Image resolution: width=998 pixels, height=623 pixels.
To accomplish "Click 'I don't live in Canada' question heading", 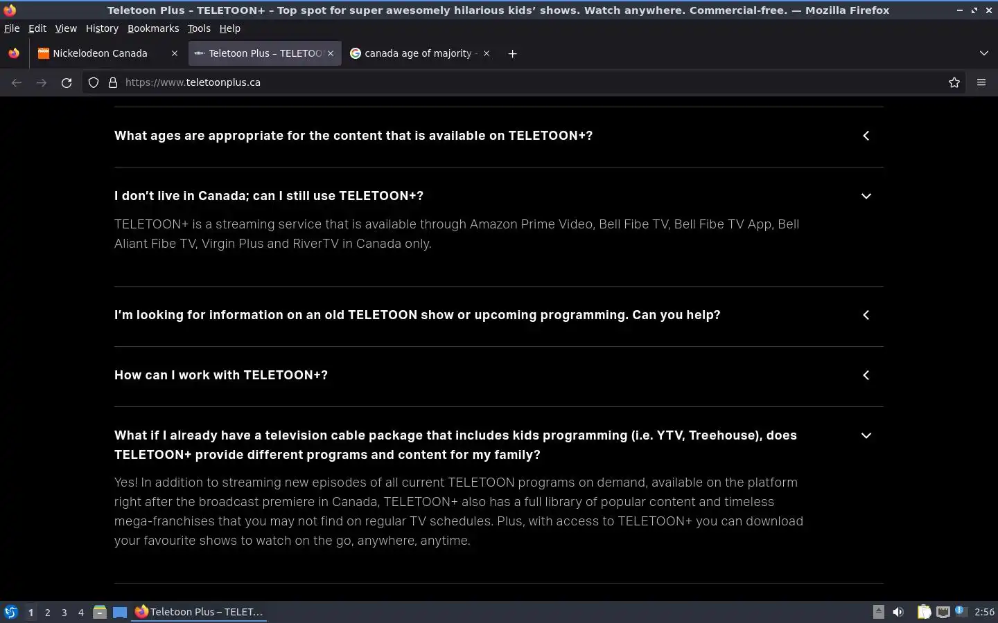I will click(269, 196).
